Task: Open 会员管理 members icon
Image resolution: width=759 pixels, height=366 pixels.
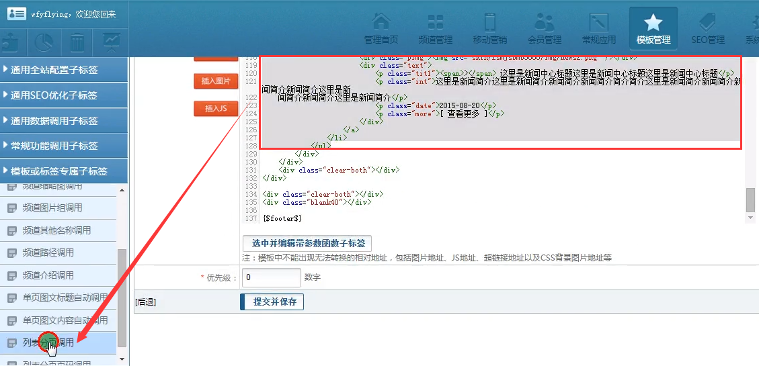Action: click(544, 29)
